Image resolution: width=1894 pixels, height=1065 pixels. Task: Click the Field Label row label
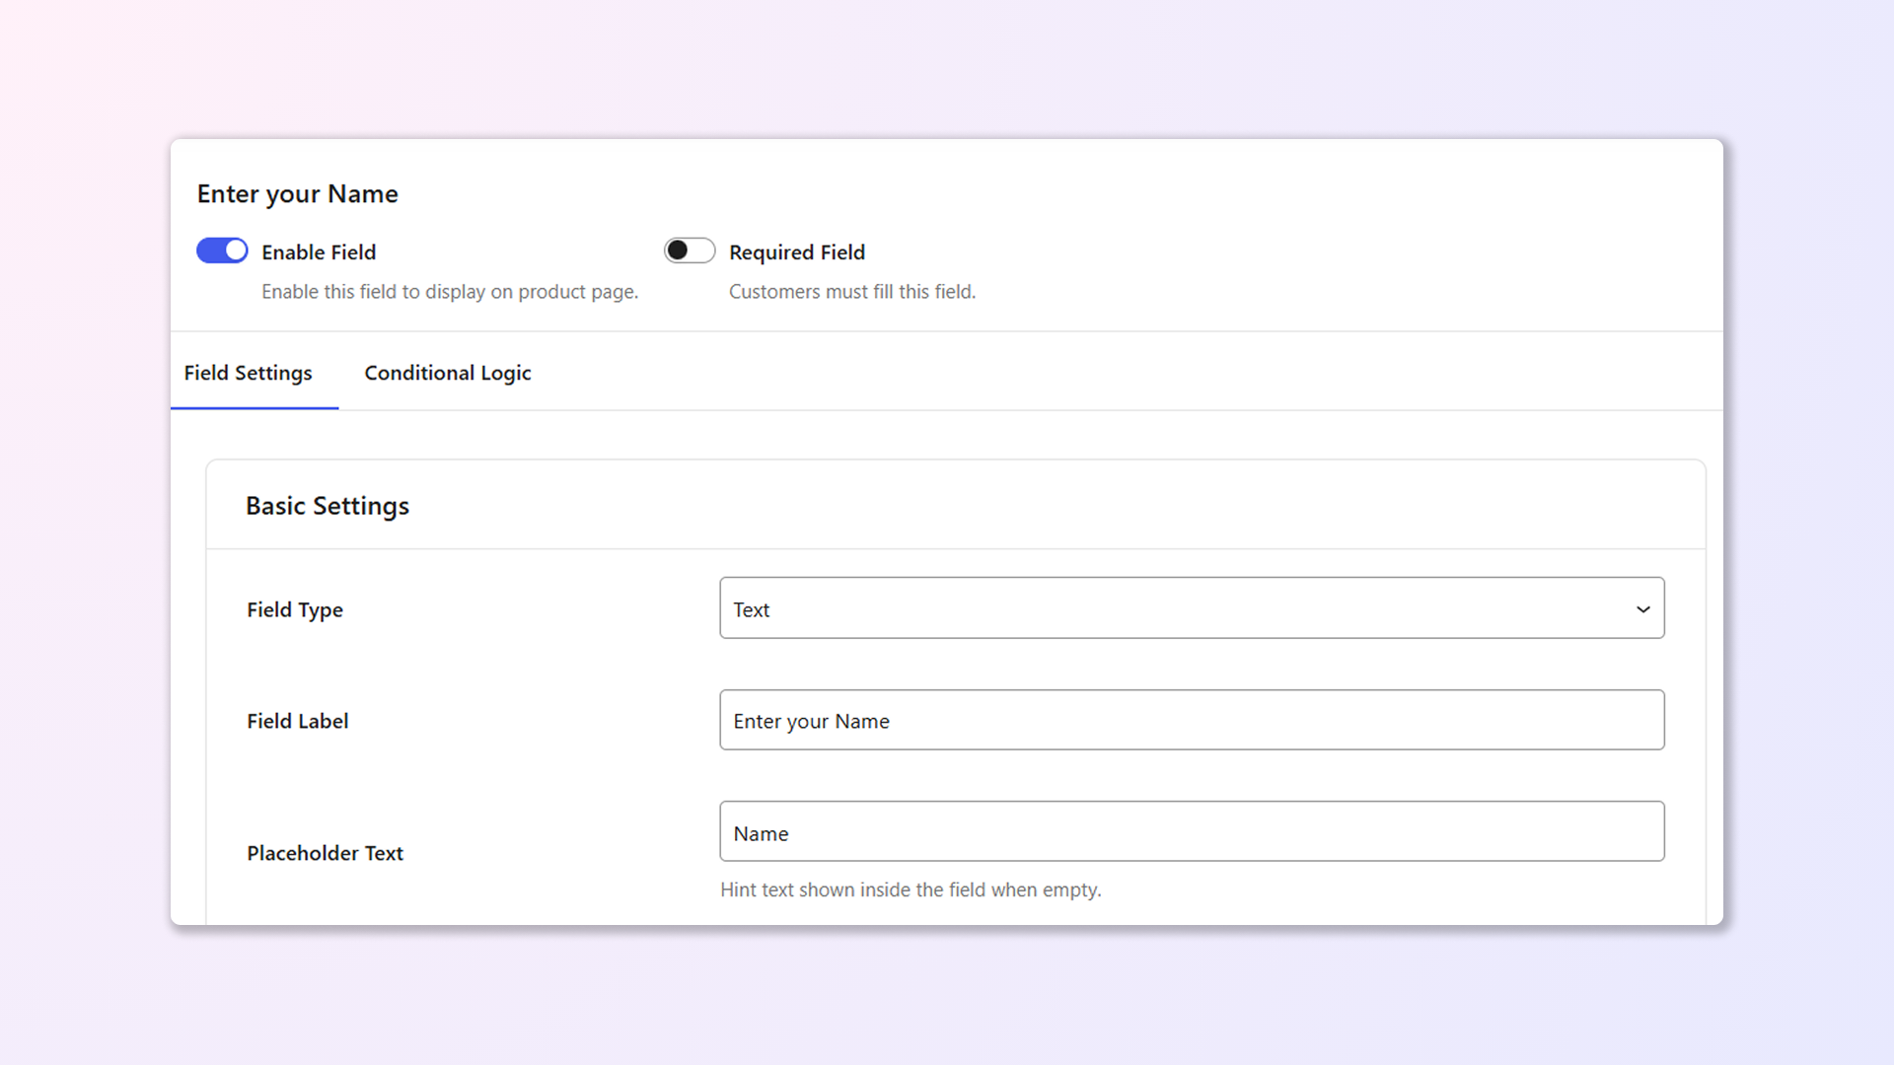pos(297,721)
